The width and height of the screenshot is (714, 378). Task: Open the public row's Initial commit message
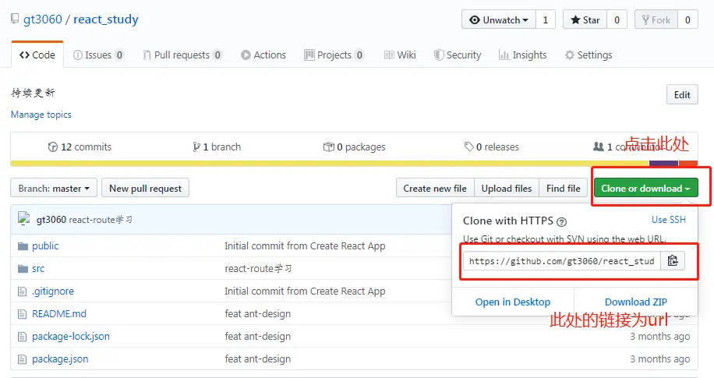[x=305, y=246]
